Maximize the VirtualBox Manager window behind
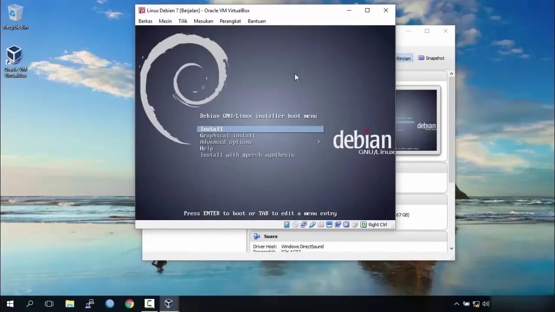This screenshot has width=555, height=312. point(427,31)
